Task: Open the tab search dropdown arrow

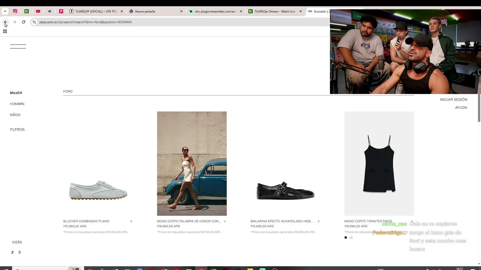Action: click(5, 11)
